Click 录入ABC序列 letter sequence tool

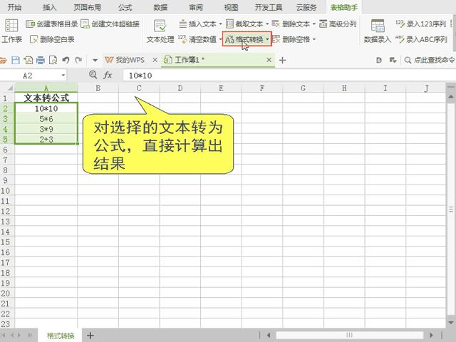point(421,39)
